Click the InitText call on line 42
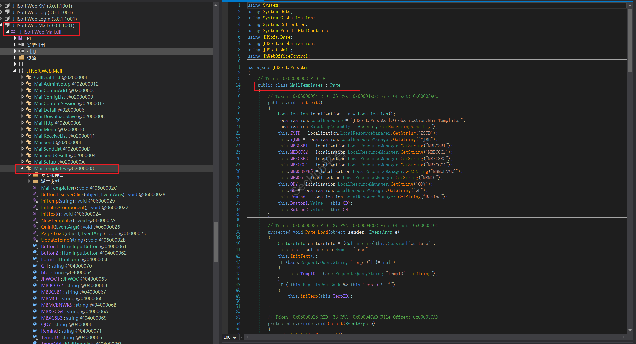This screenshot has width=636, height=344. click(x=300, y=256)
